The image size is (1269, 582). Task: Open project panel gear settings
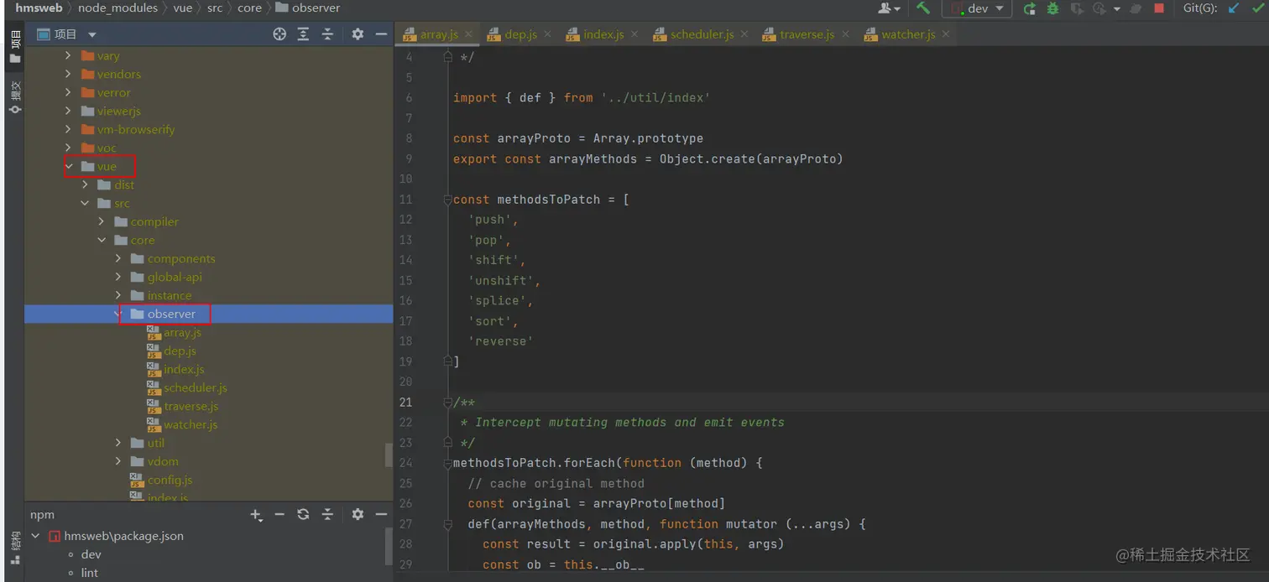click(x=358, y=34)
